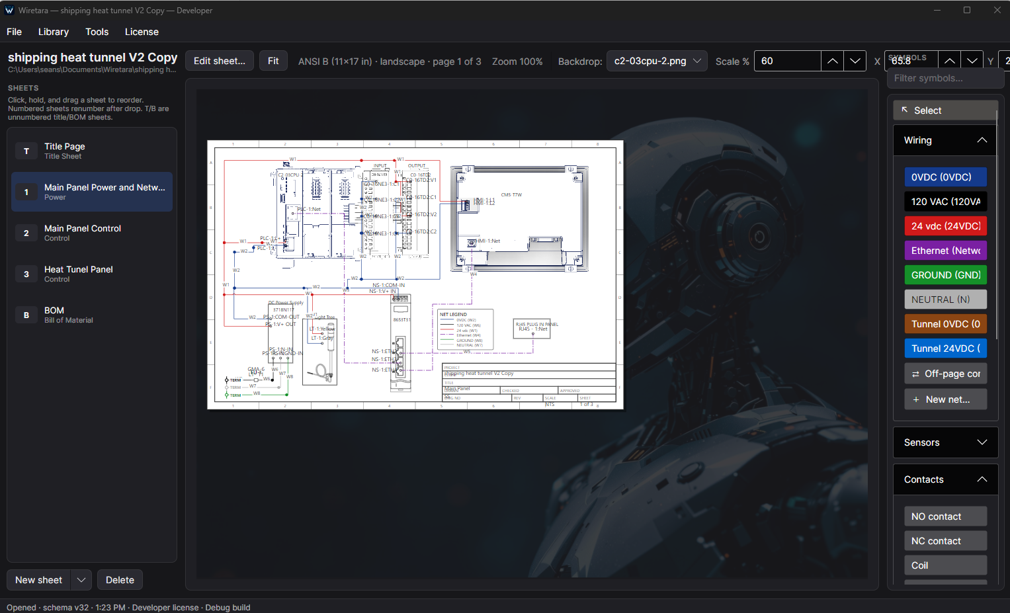Open the Heat Tunel Panel sheet
The height and width of the screenshot is (613, 1010).
point(92,274)
